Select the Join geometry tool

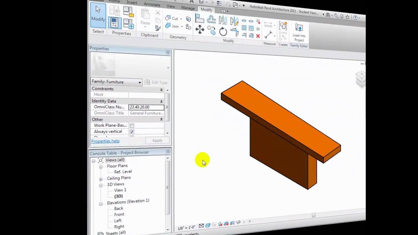172,26
